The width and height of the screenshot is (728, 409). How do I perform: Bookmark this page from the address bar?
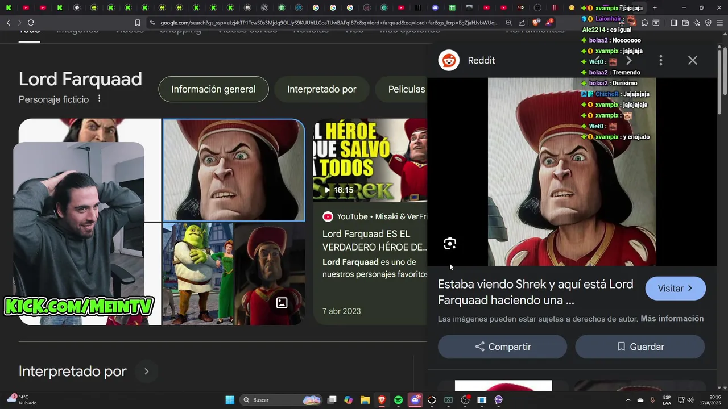[x=138, y=23]
